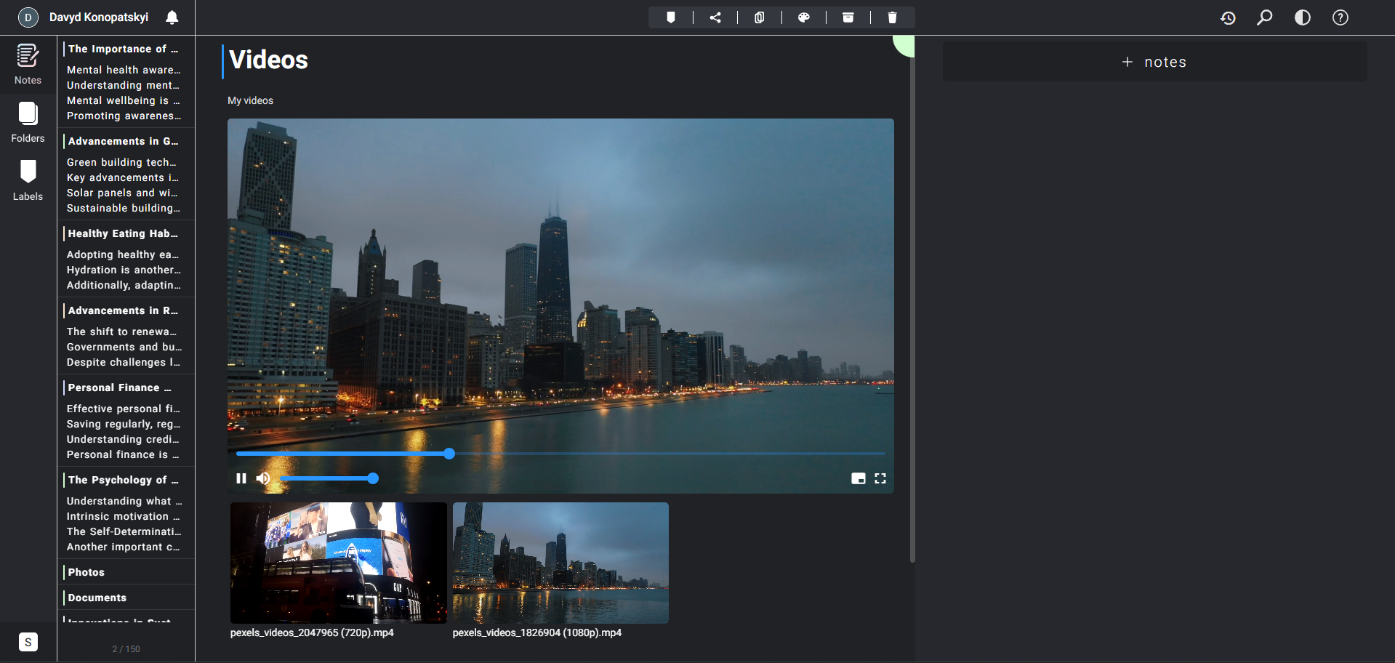The image size is (1395, 663).
Task: Click the pexels_videos_1826904 (1080p).mp4 filename
Action: click(x=537, y=632)
